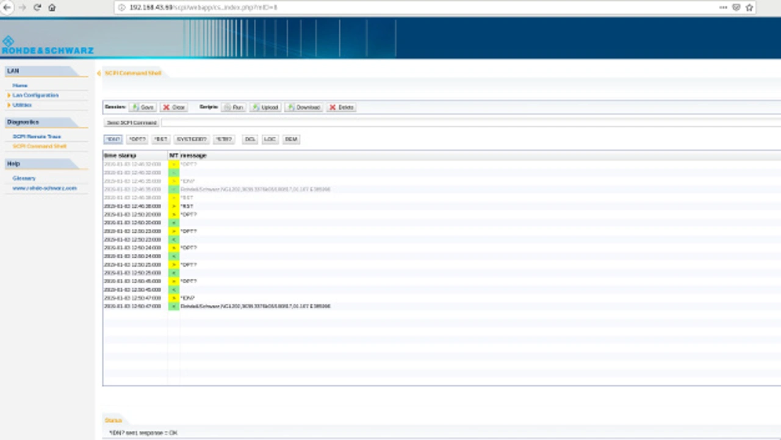Open the Home page in sidebar
This screenshot has height=440, width=781.
pyautogui.click(x=20, y=85)
